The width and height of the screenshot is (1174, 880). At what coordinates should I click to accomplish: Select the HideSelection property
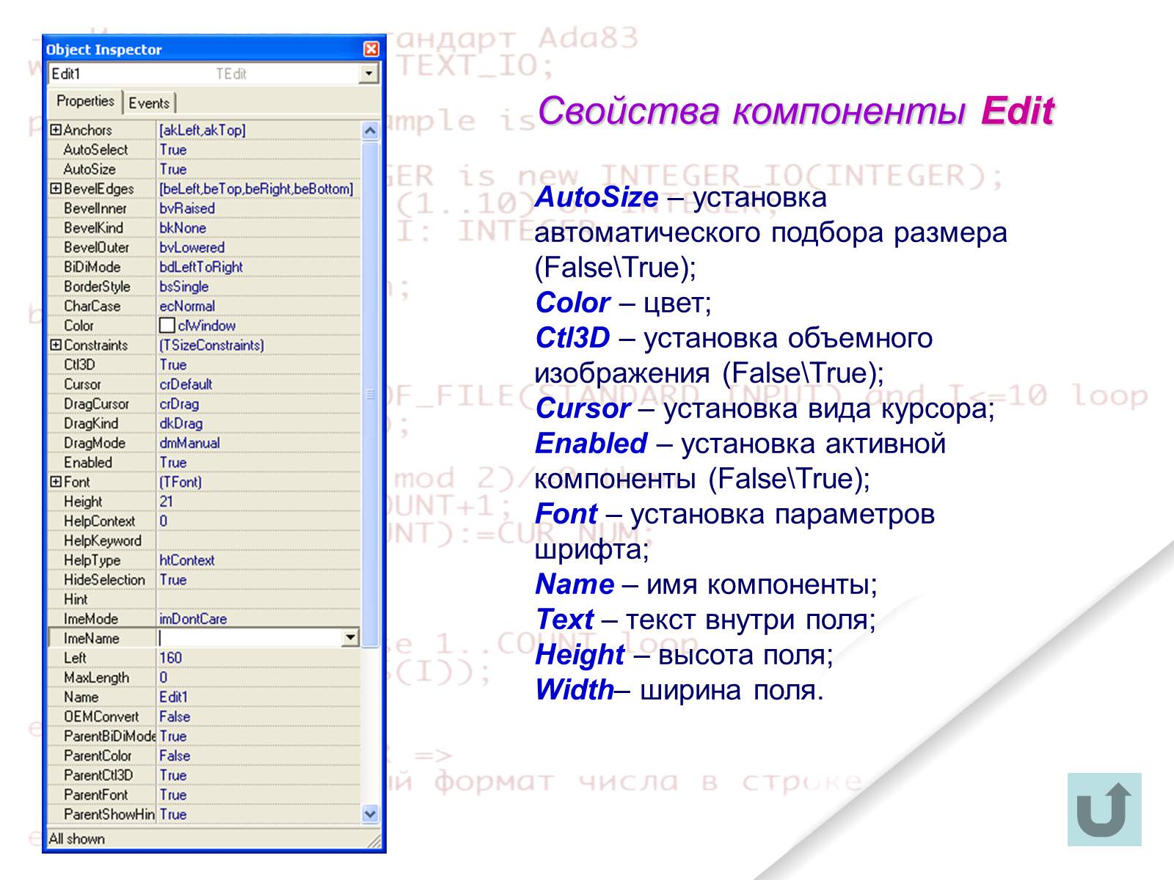tap(104, 580)
